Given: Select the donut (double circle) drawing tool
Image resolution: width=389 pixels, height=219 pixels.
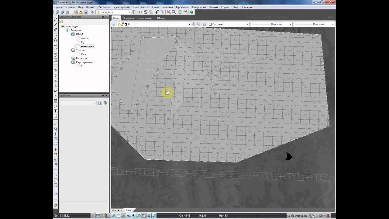Looking at the screenshot, I should [x=55, y=60].
